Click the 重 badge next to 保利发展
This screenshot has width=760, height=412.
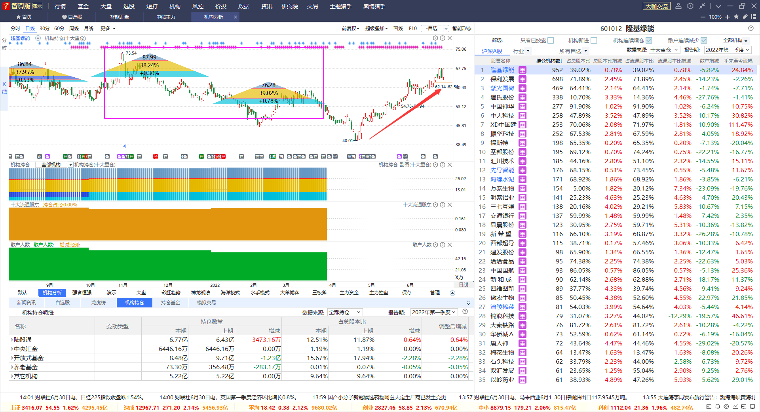[x=522, y=79]
